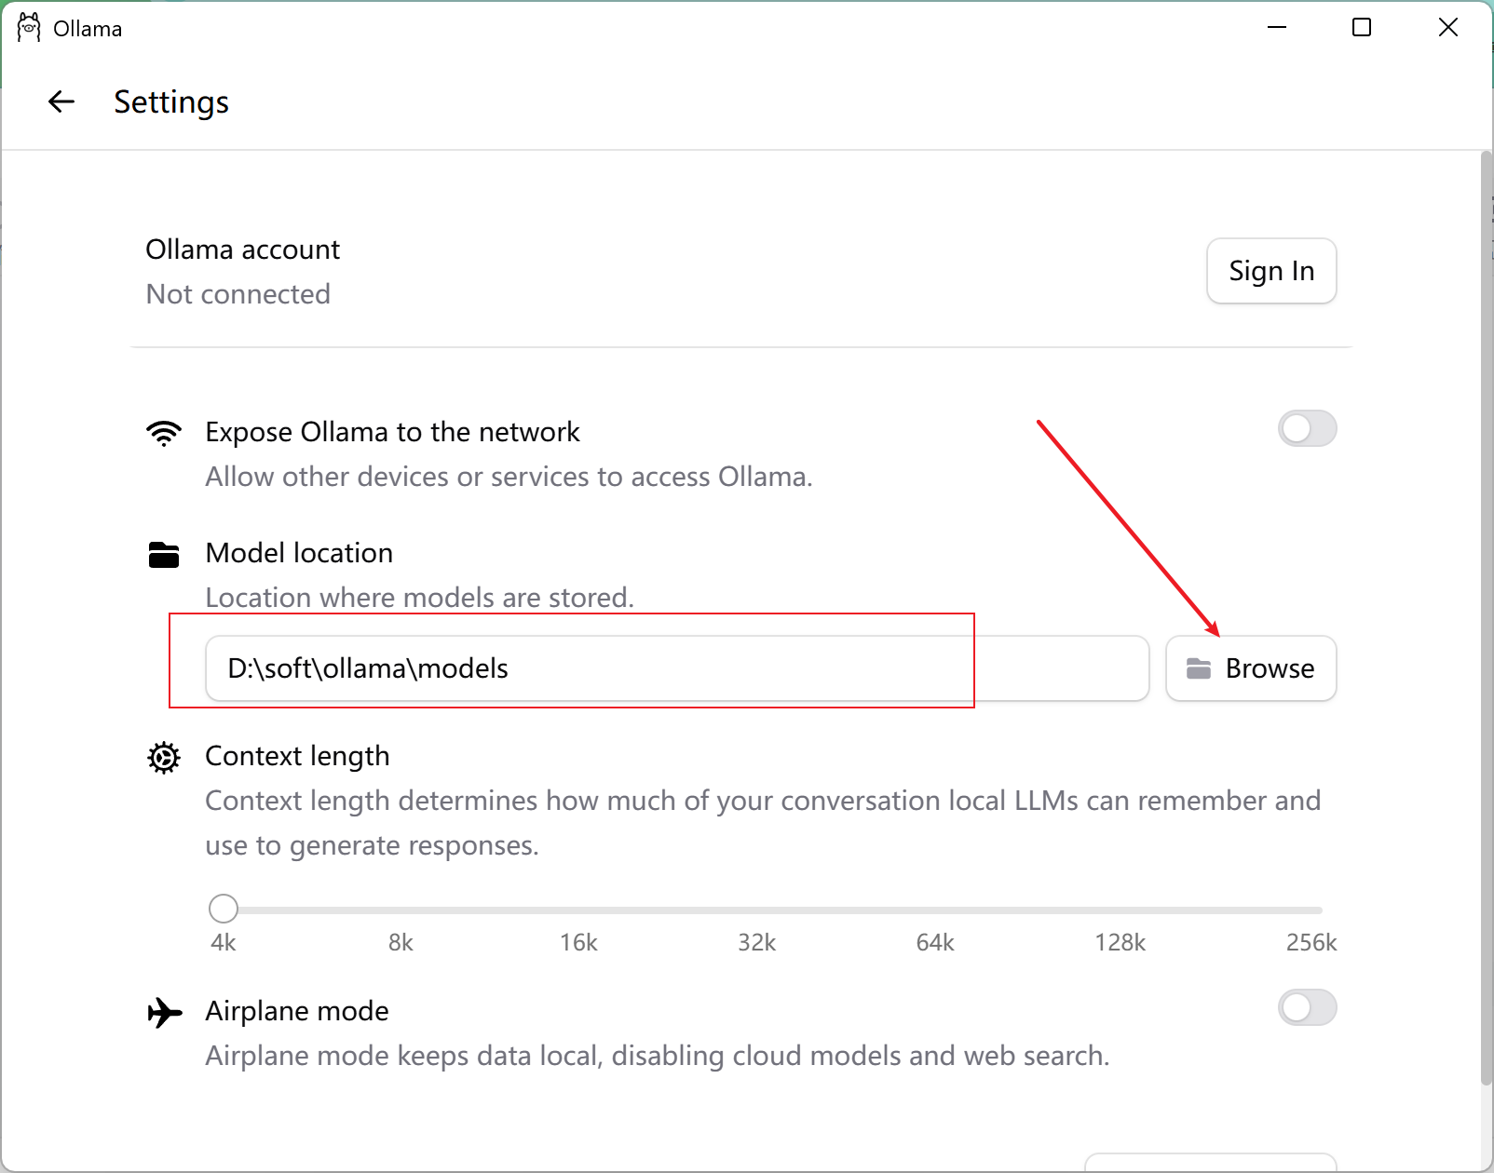Click 'Allow other devices or services' description
Screen dimensions: 1494x1173
509,477
